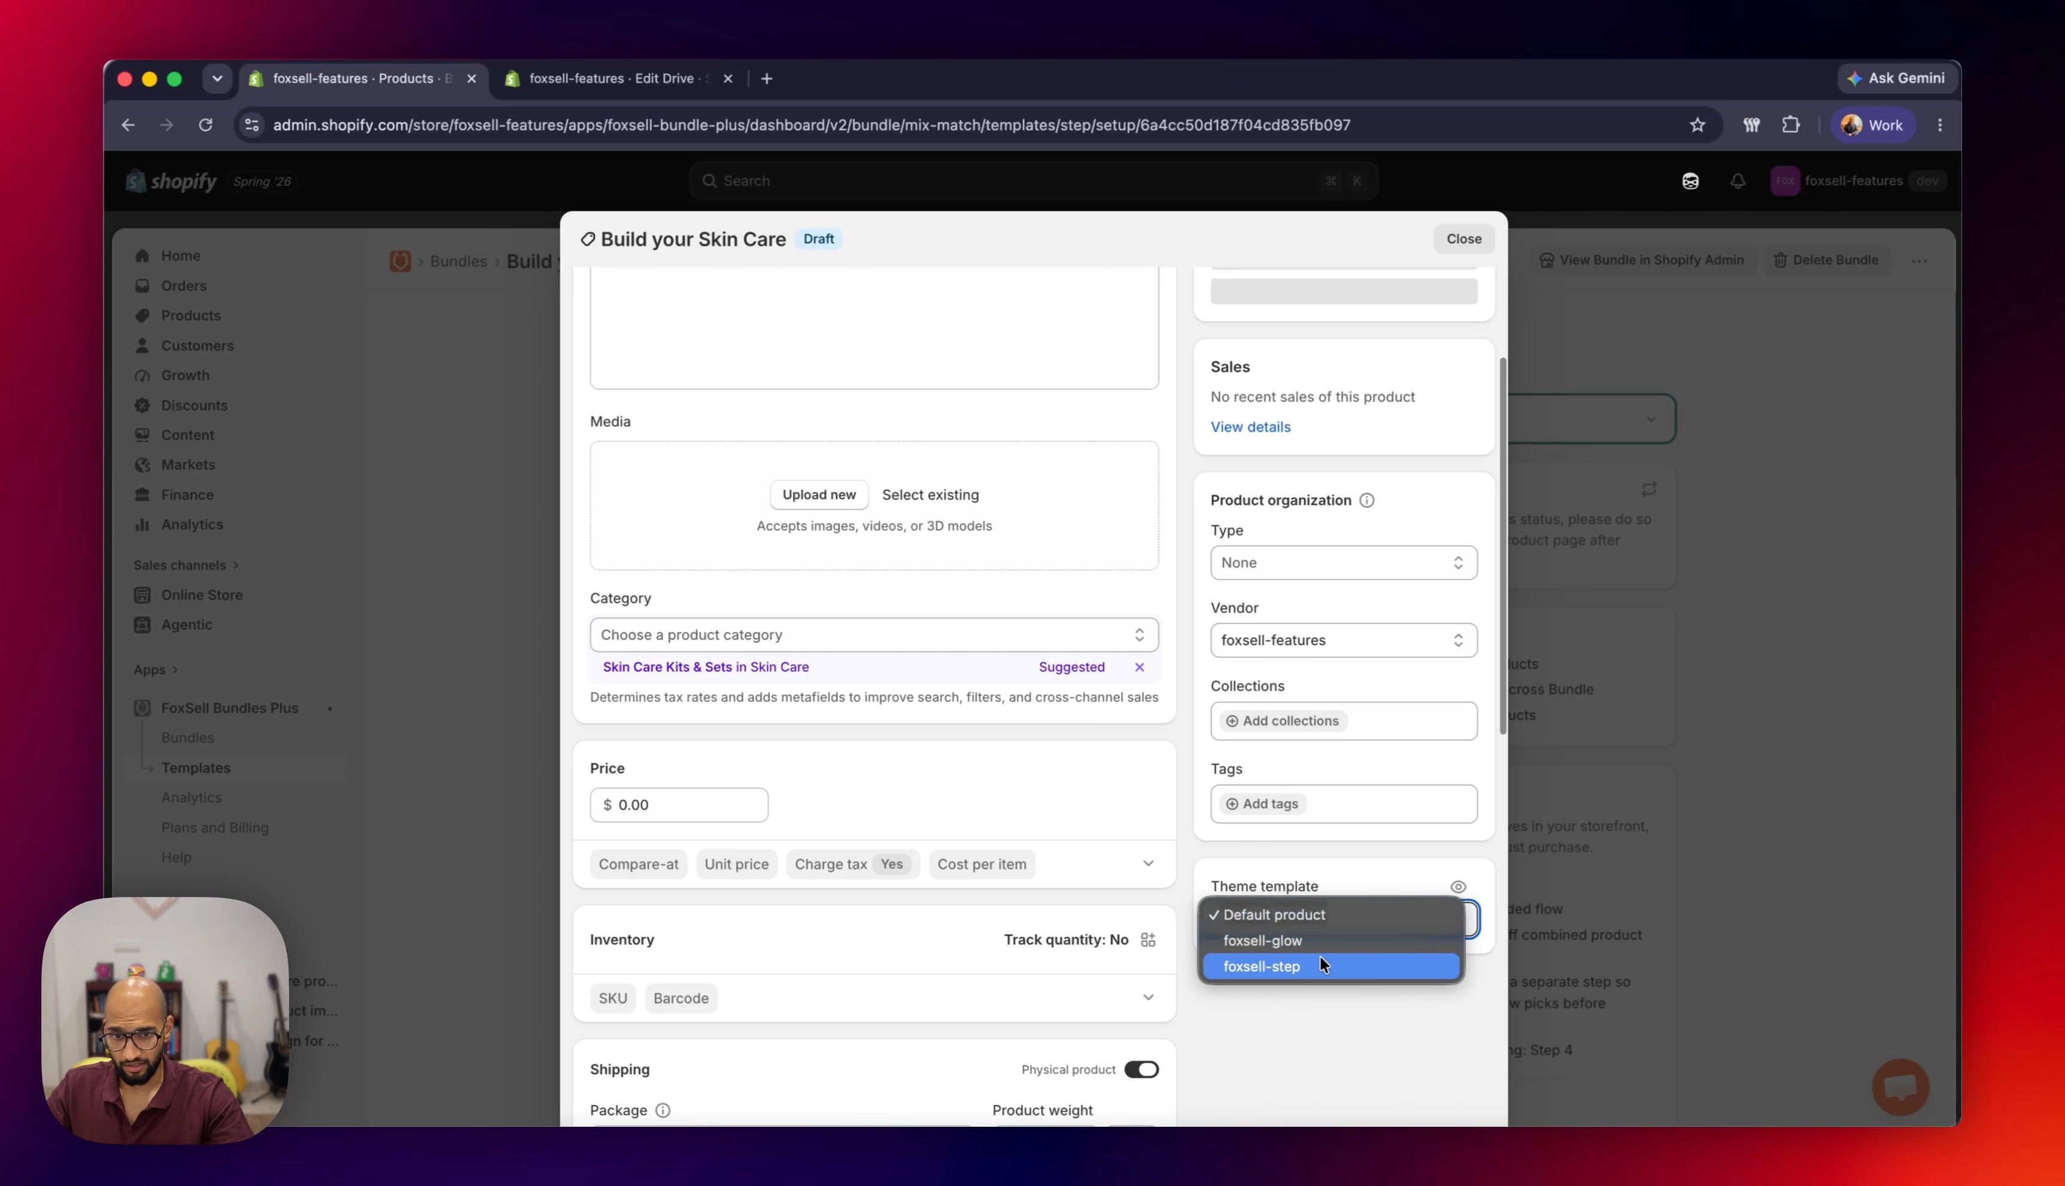Viewport: 2065px width, 1186px height.
Task: Go to Analytics in main sidebar
Action: point(192,525)
